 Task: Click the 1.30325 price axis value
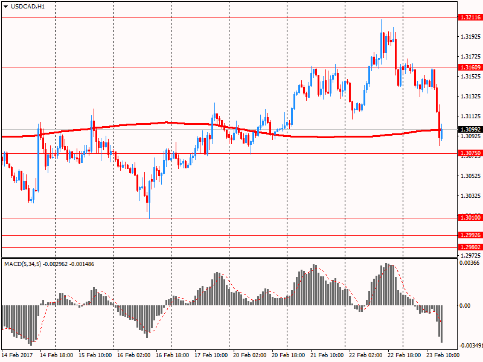[471, 195]
